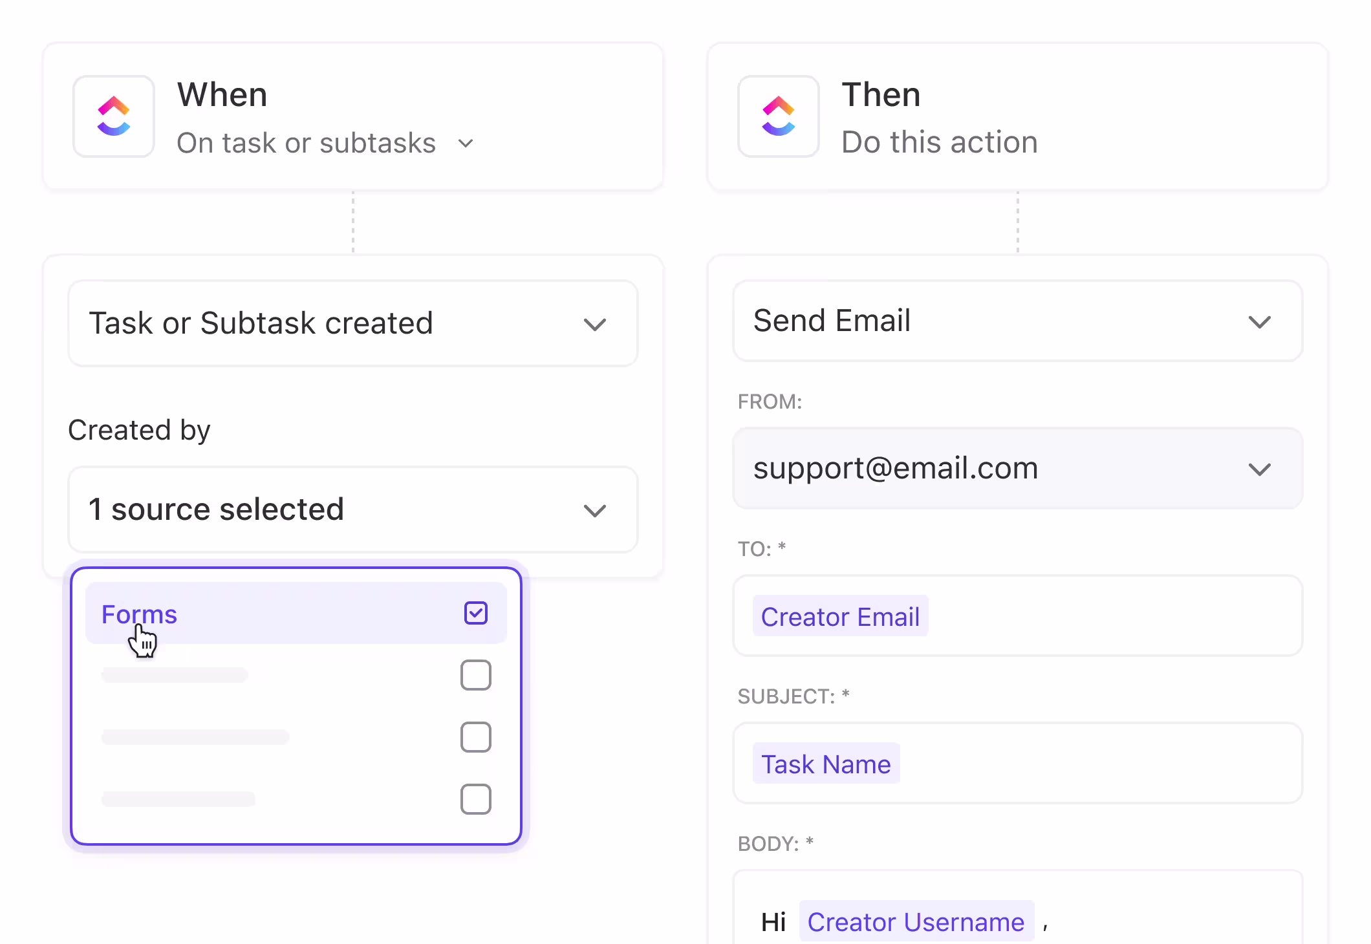Enable the last source checkbox

click(x=476, y=799)
